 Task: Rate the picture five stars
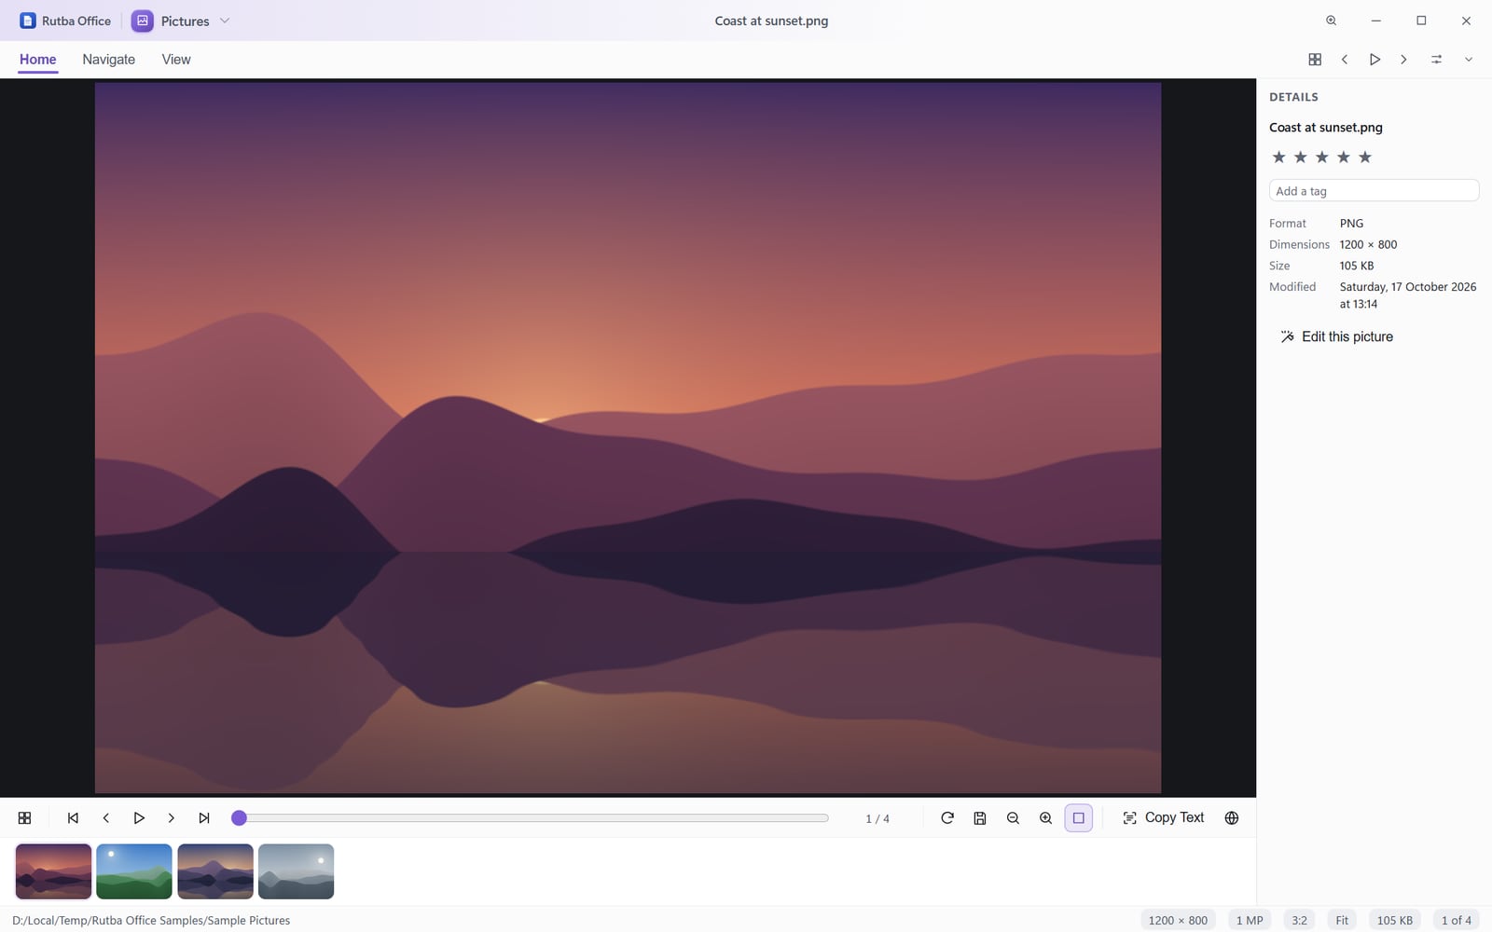(x=1365, y=158)
